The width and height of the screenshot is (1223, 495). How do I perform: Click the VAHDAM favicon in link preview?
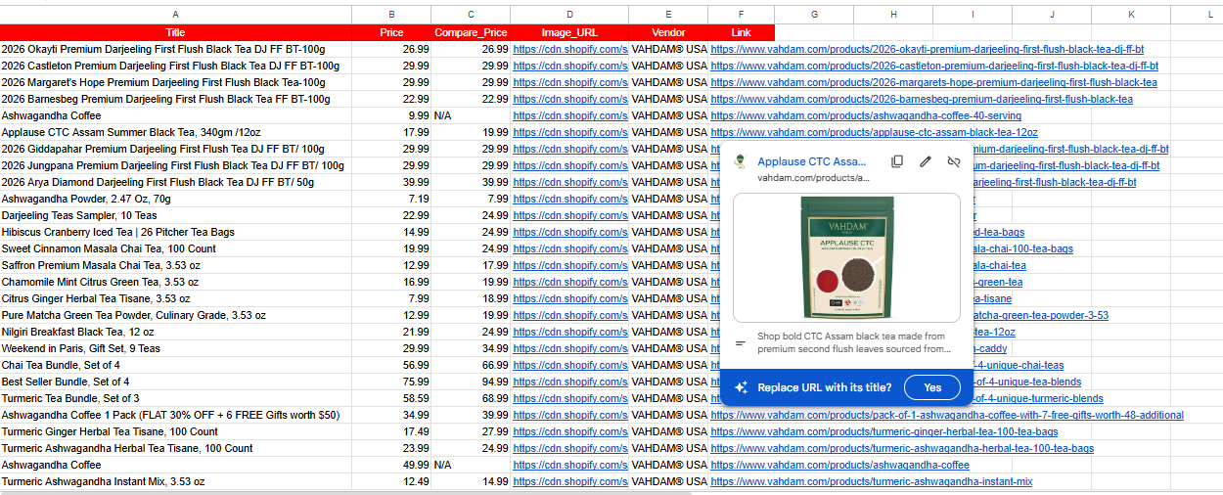(742, 161)
